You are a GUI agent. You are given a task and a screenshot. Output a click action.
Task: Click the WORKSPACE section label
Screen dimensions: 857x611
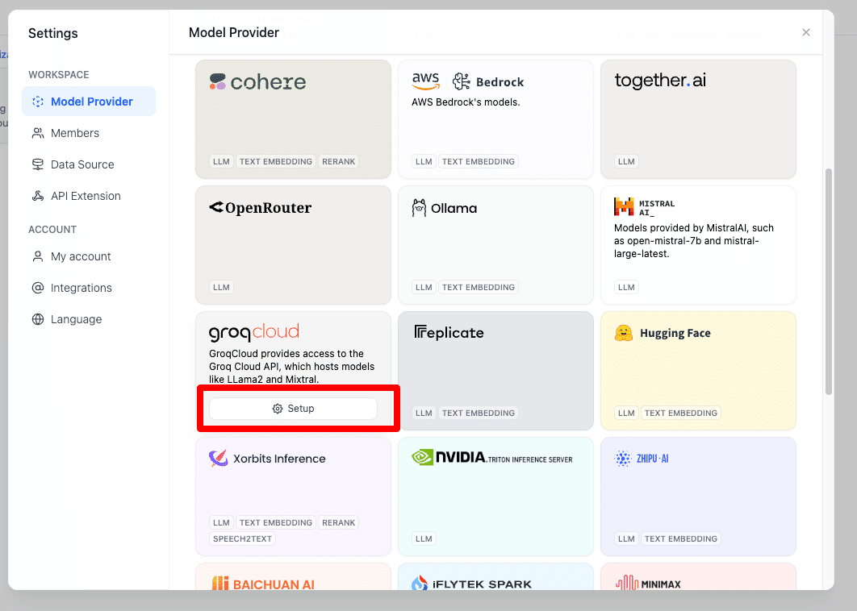click(x=58, y=75)
